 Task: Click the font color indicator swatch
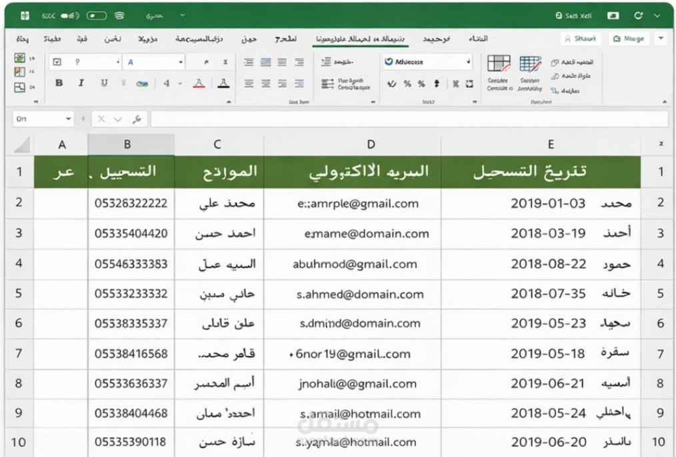[x=223, y=83]
